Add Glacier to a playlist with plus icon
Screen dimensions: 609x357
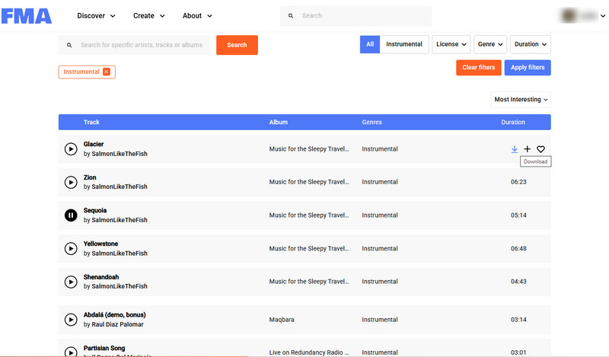click(x=527, y=148)
